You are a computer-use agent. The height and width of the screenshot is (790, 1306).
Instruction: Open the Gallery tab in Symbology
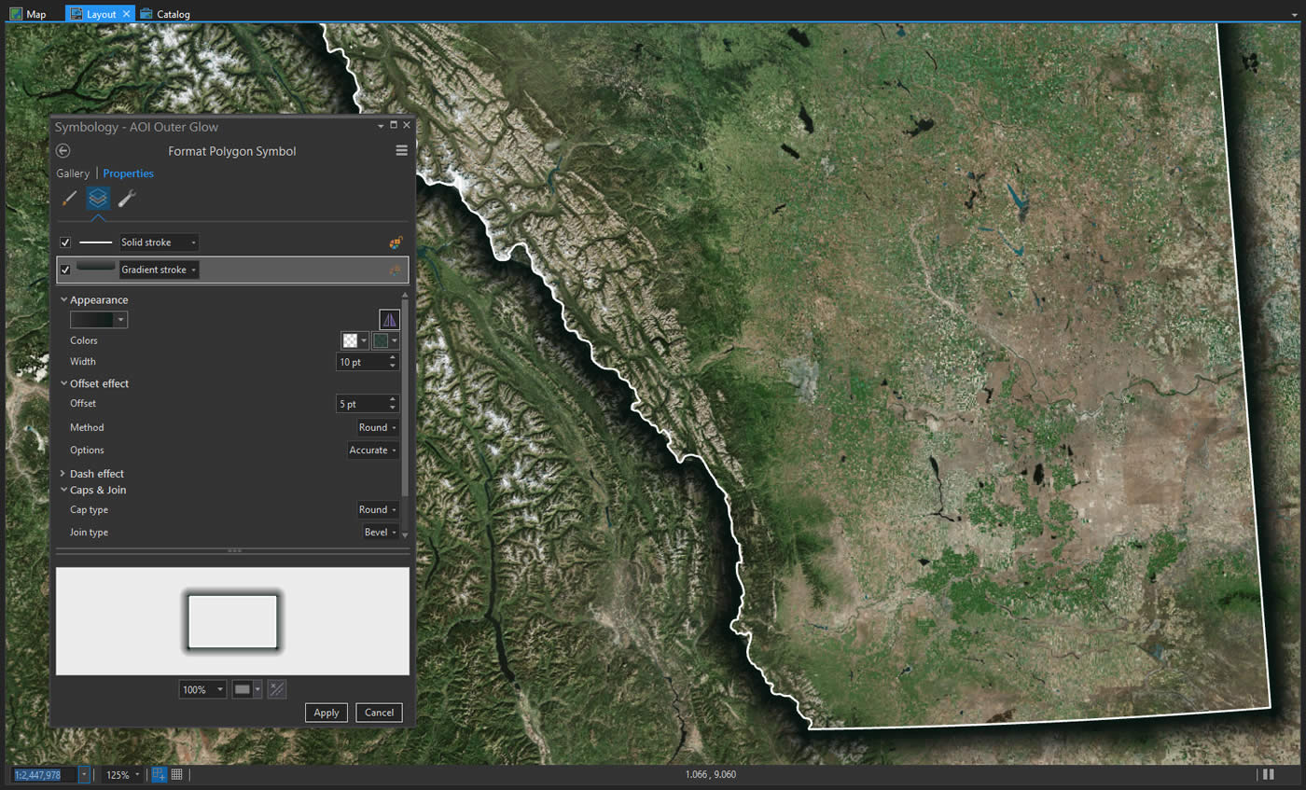[73, 173]
